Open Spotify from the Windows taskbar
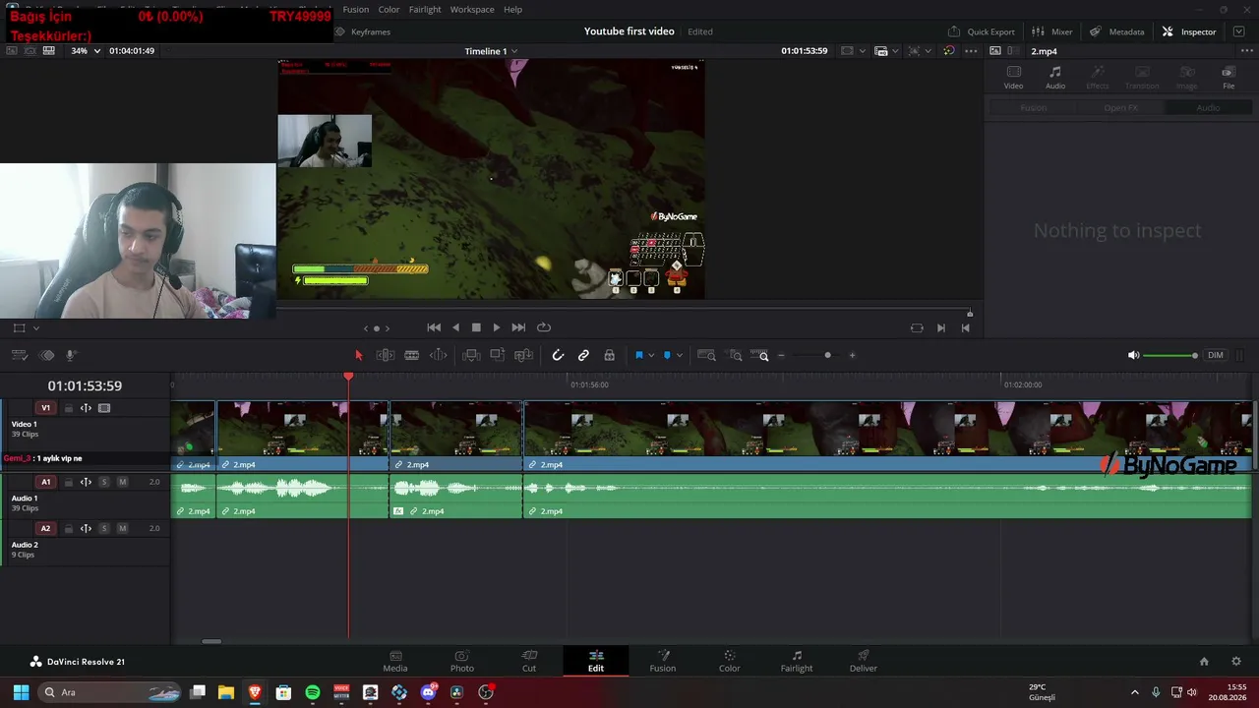The width and height of the screenshot is (1259, 708). tap(313, 692)
